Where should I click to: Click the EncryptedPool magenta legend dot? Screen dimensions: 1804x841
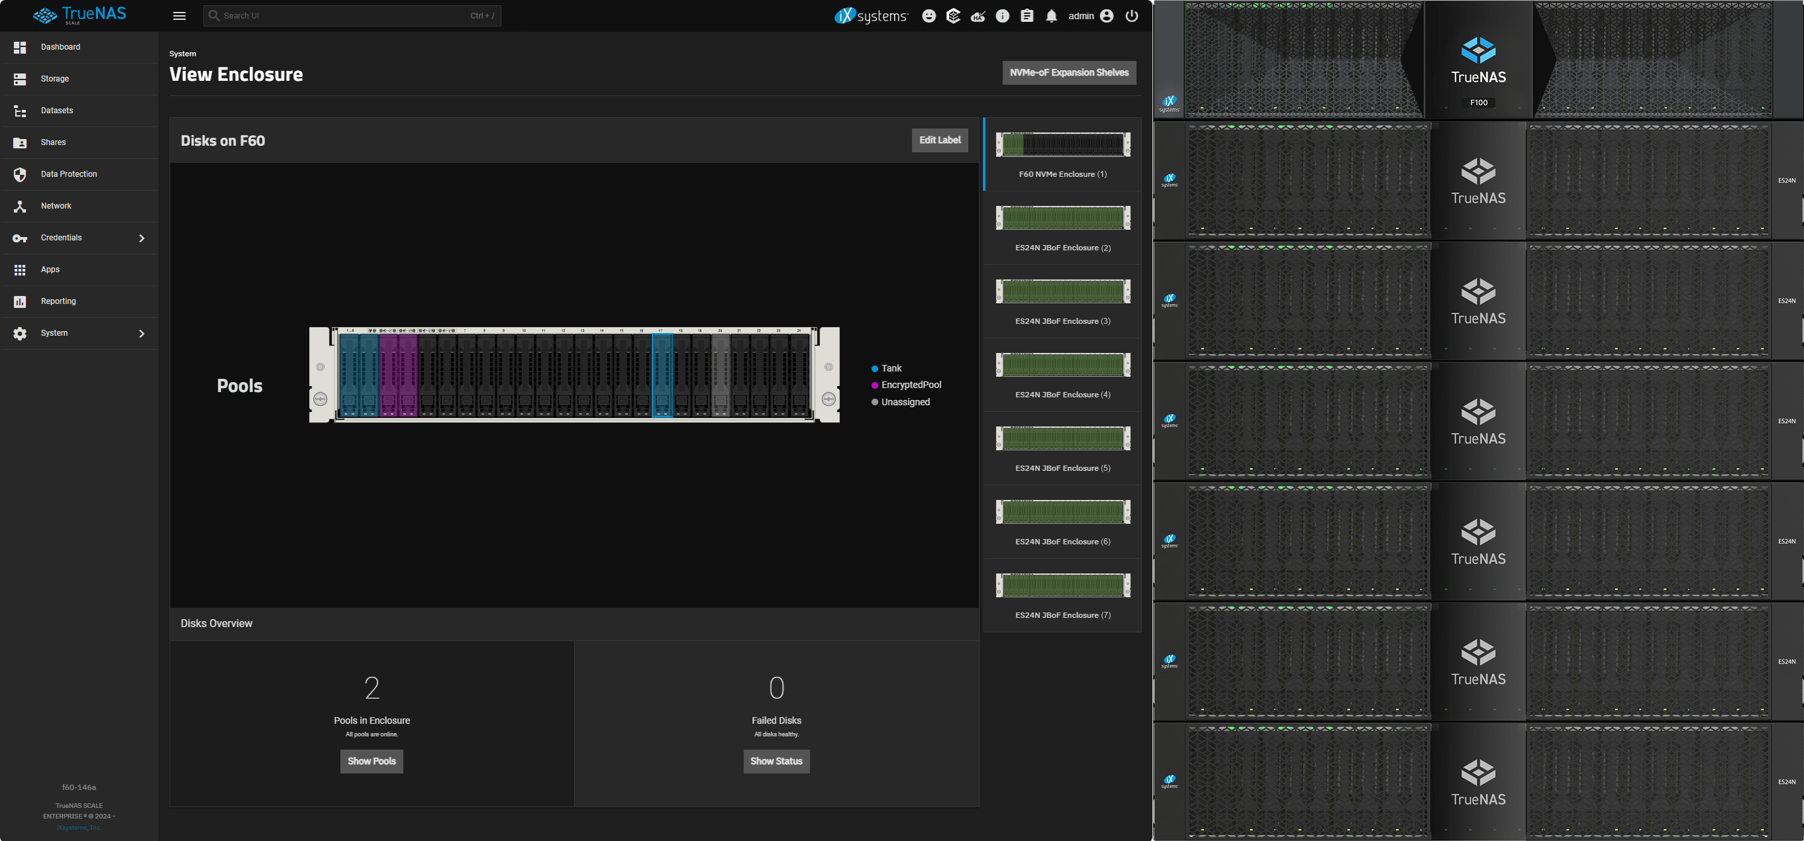click(875, 385)
